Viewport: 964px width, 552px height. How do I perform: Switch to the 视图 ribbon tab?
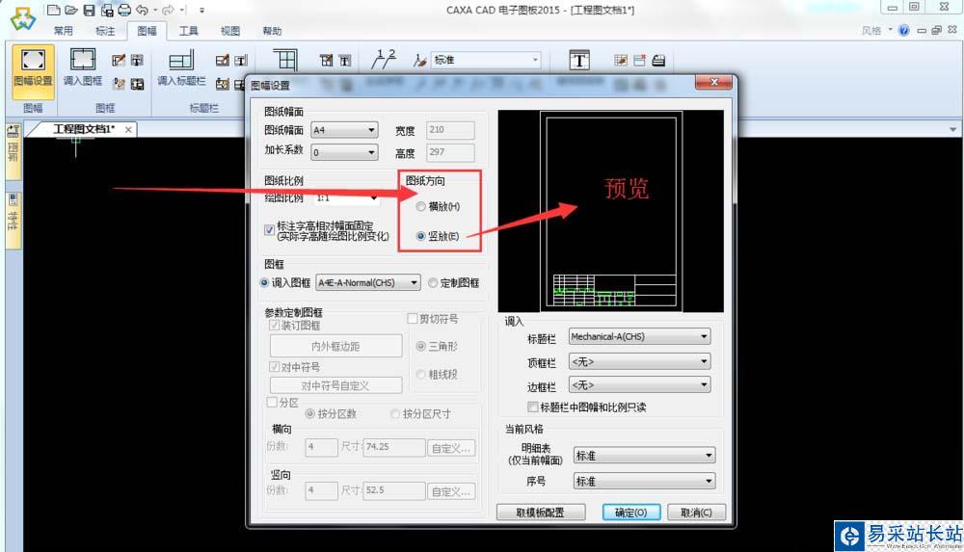230,31
